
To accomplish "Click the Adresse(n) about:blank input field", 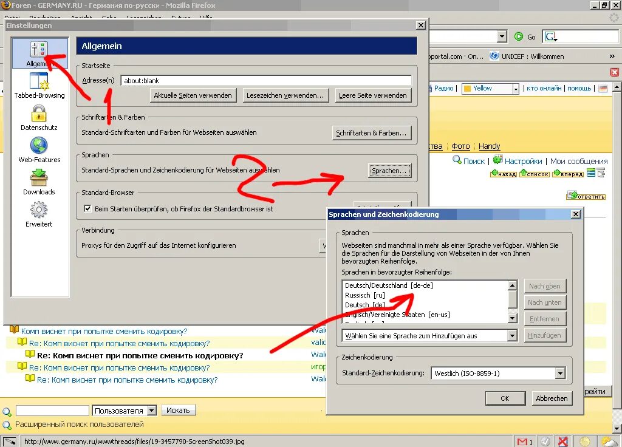I will point(266,81).
